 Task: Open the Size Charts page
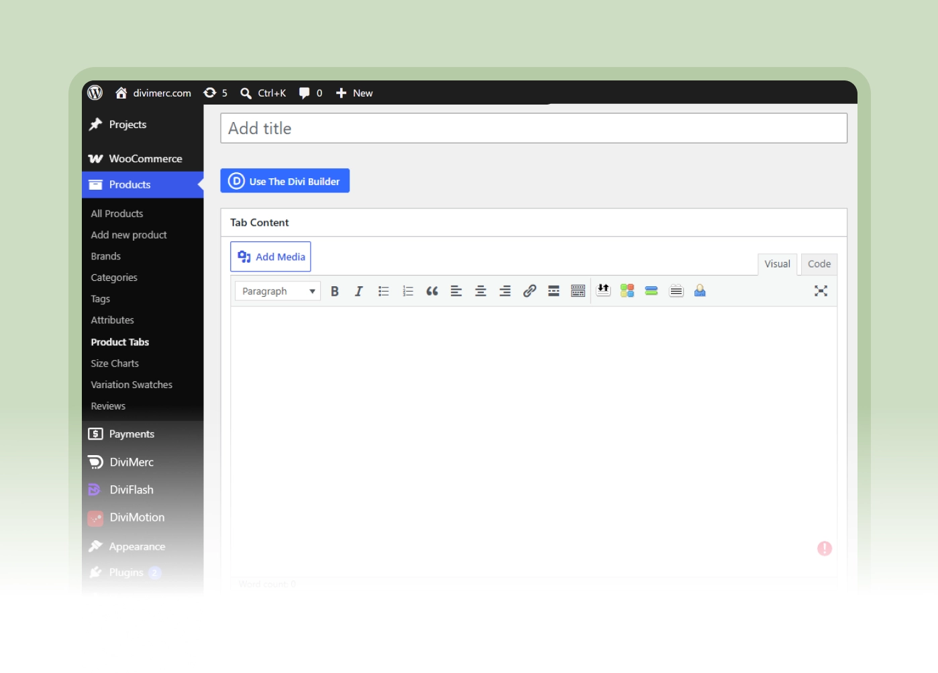point(115,363)
